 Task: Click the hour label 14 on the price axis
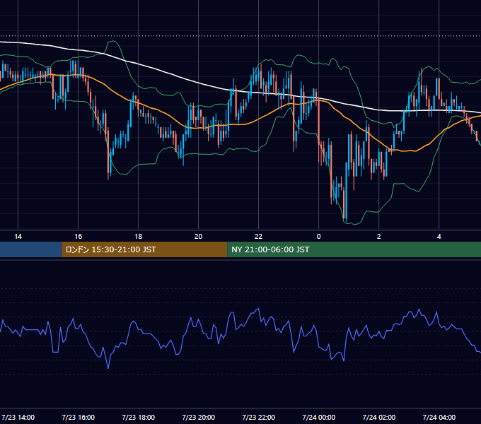pos(18,237)
